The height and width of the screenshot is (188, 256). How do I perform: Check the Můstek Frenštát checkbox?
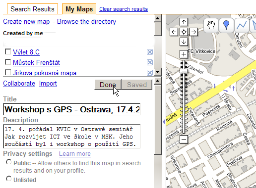tap(8, 62)
